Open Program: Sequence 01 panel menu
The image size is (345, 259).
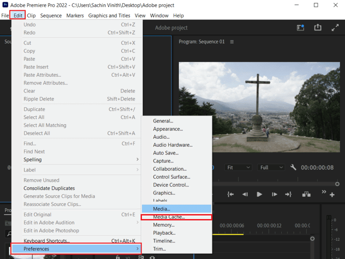232,42
